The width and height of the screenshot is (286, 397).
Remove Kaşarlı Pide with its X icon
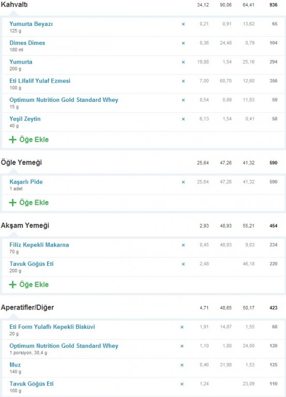(183, 182)
